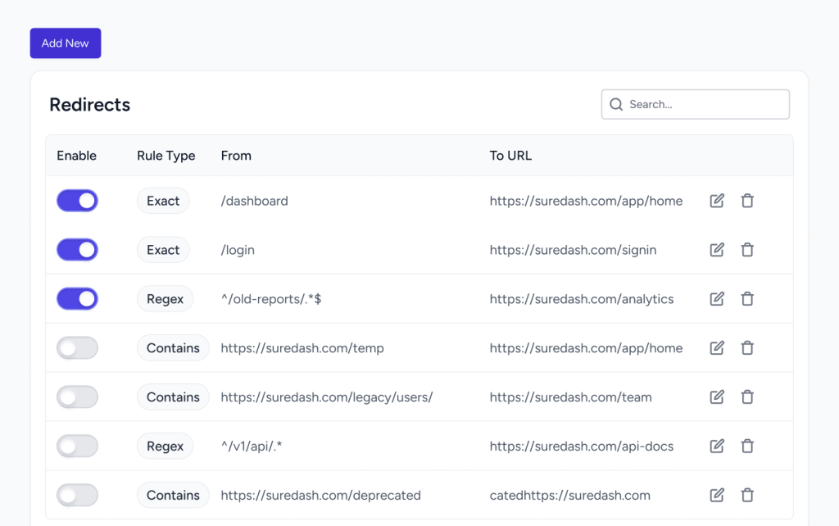Disable the /login redirect toggle
The image size is (839, 526).
tap(77, 250)
